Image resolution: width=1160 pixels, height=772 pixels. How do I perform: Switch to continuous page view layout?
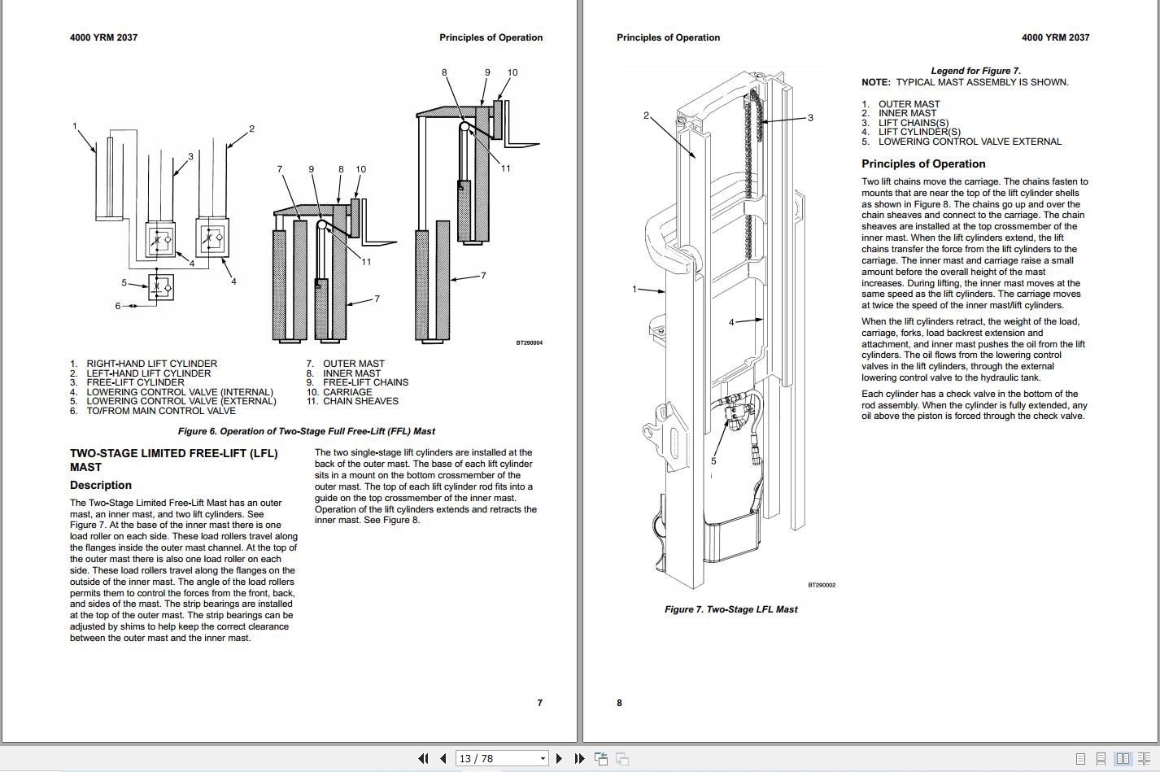tap(1101, 759)
